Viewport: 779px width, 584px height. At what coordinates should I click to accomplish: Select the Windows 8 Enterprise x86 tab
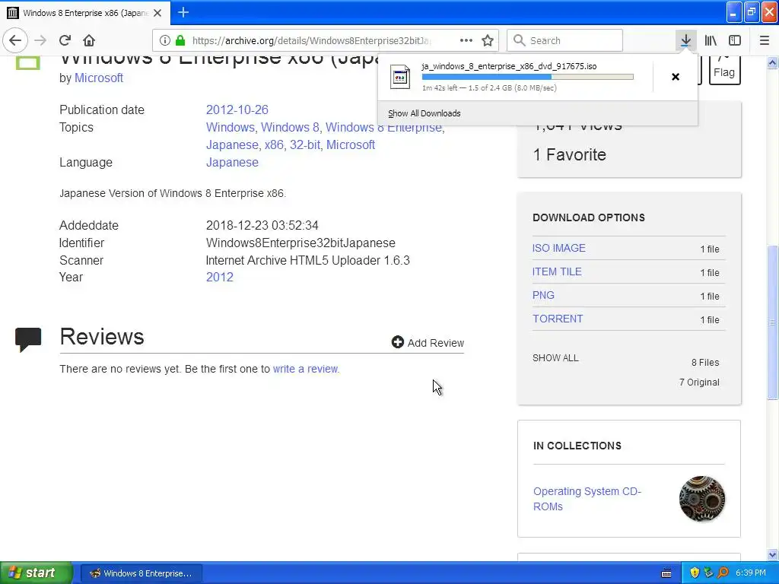pos(85,13)
